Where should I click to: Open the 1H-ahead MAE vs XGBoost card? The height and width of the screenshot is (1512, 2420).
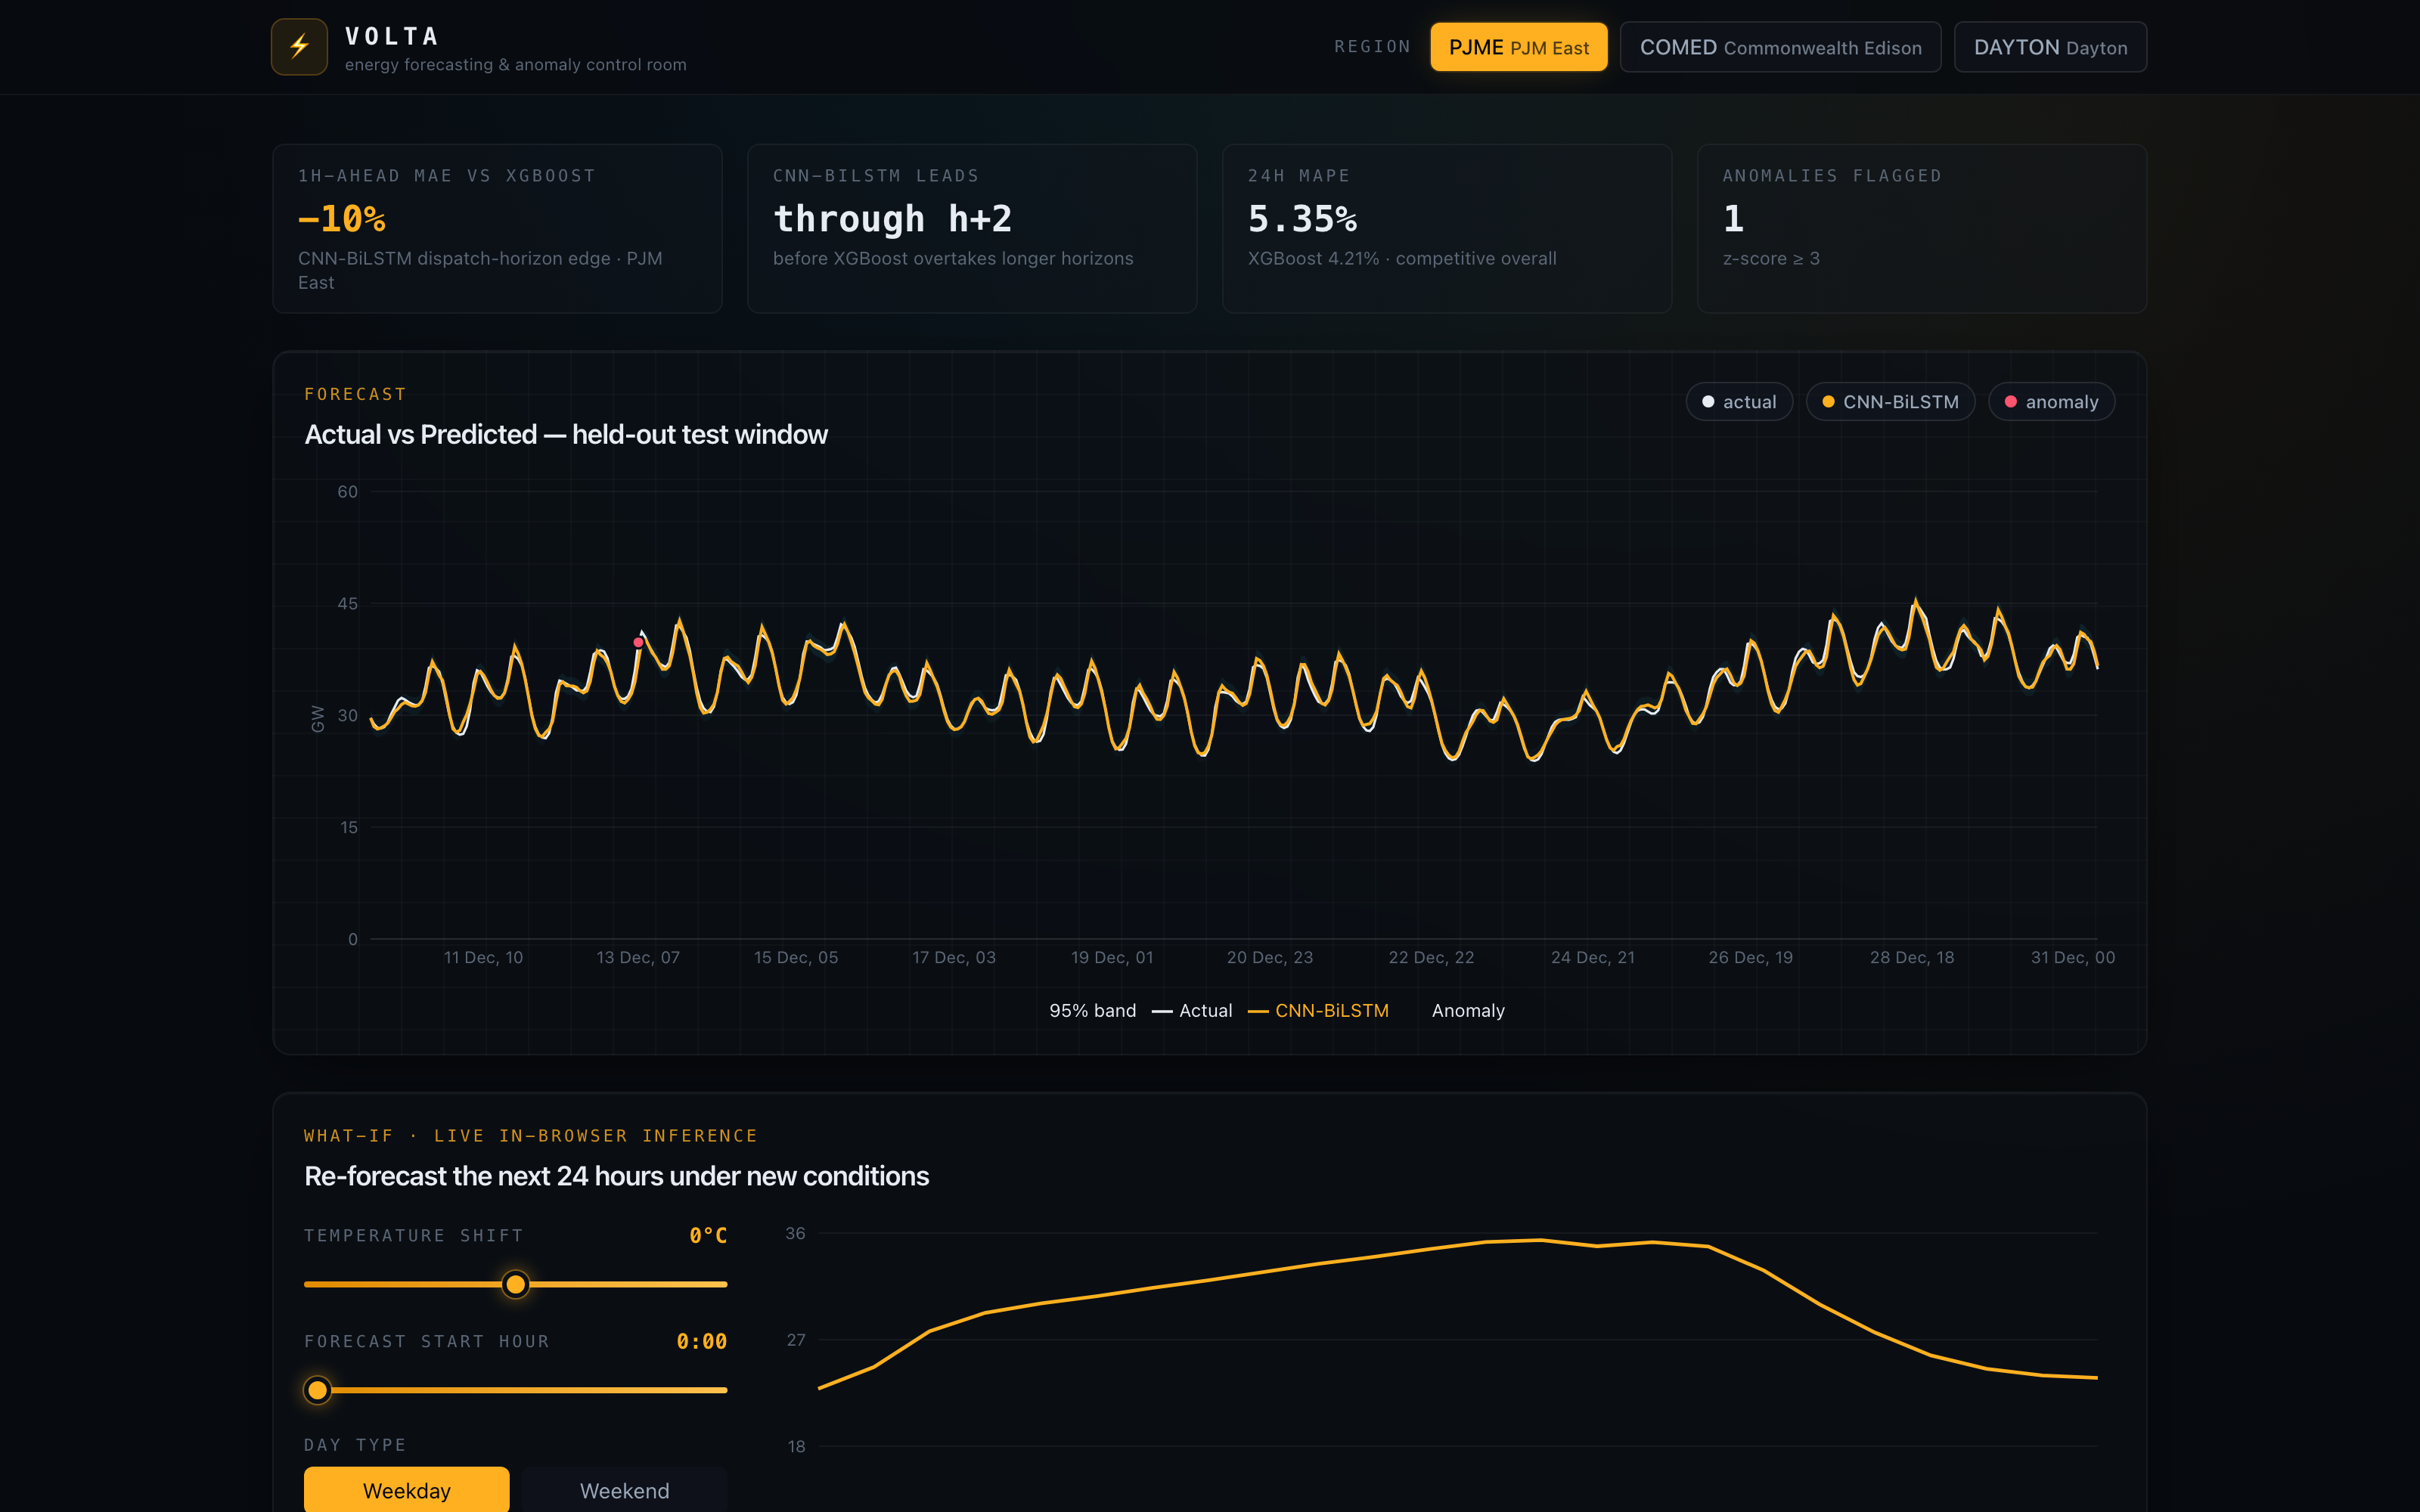pyautogui.click(x=497, y=229)
